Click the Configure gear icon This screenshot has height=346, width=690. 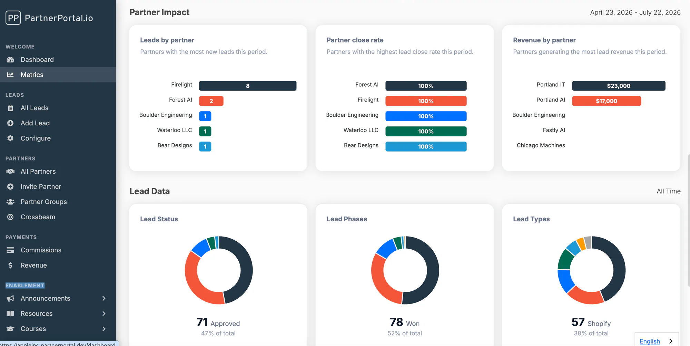coord(10,138)
